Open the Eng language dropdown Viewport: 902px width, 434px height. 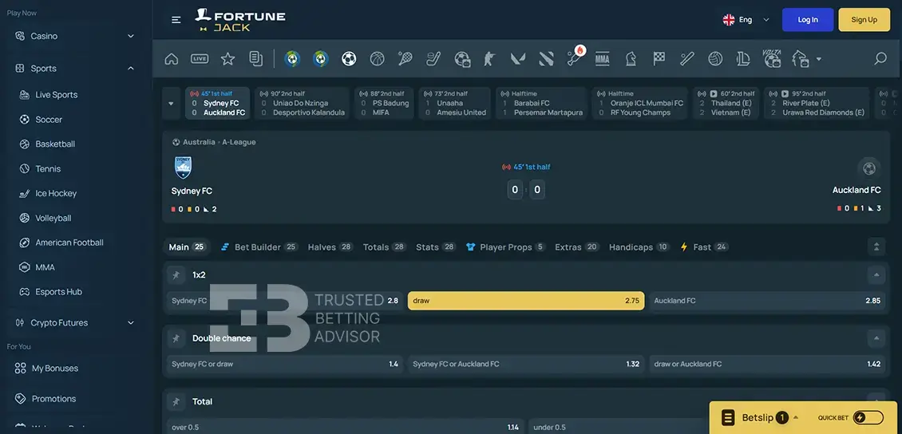click(746, 19)
